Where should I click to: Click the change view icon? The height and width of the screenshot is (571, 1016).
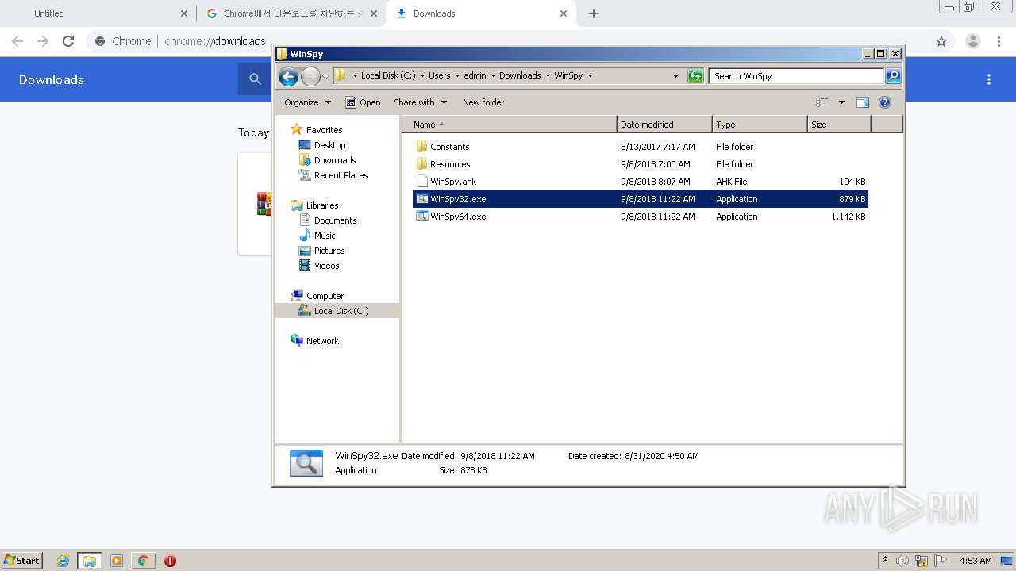point(822,102)
